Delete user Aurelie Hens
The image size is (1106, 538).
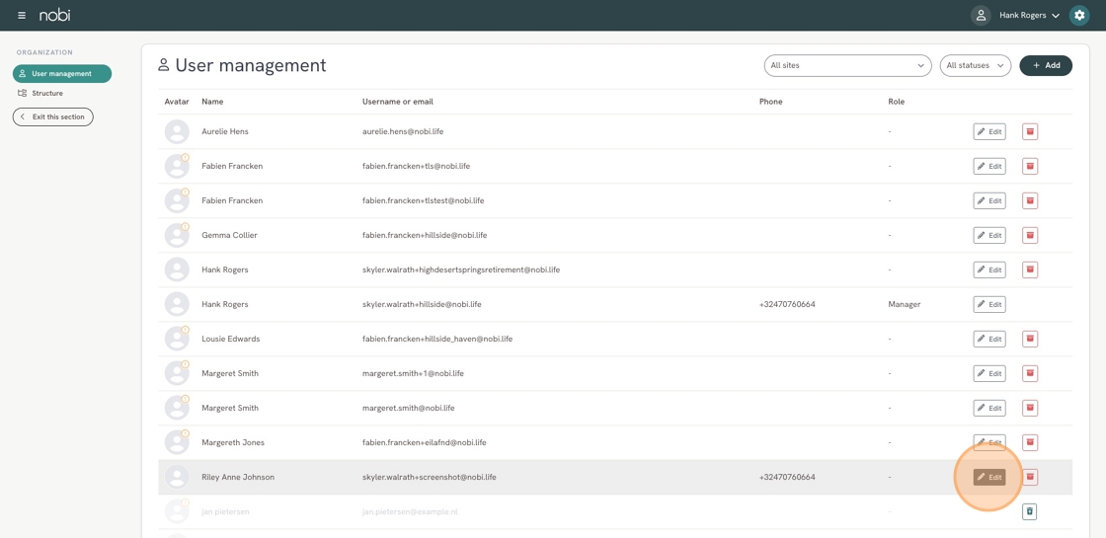(x=1030, y=131)
